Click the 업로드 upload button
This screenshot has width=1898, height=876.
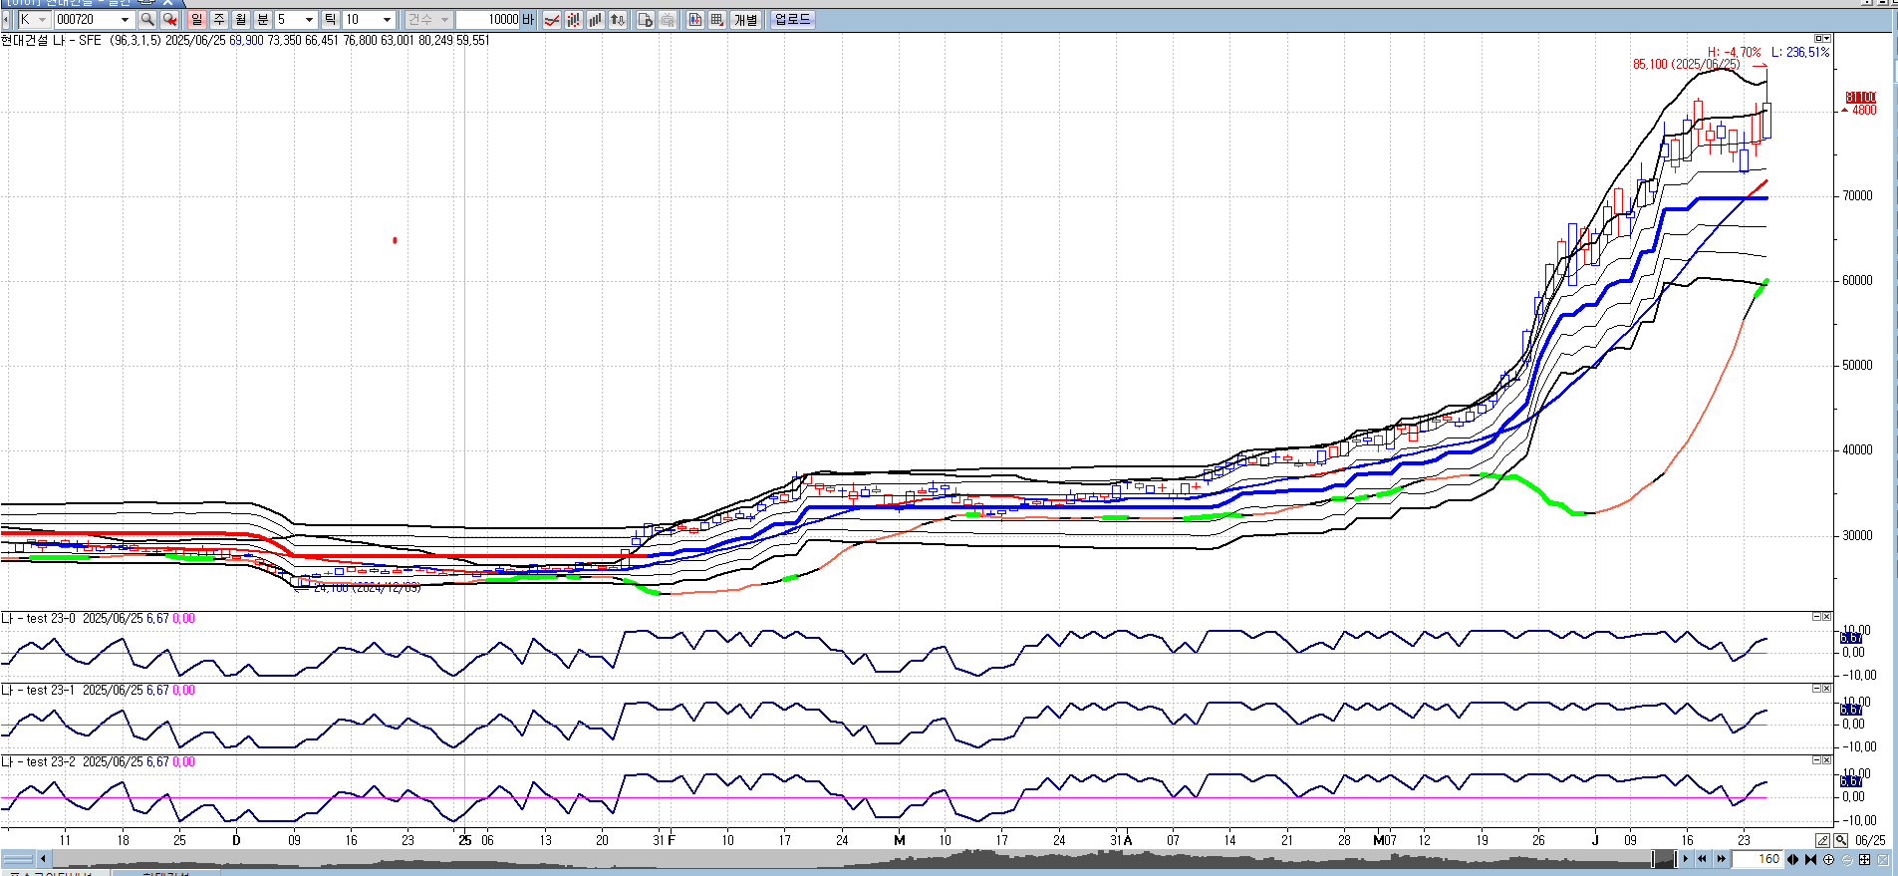792,20
